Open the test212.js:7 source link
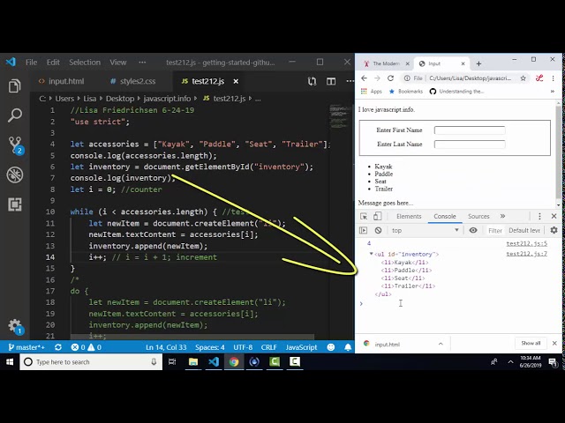 526,254
